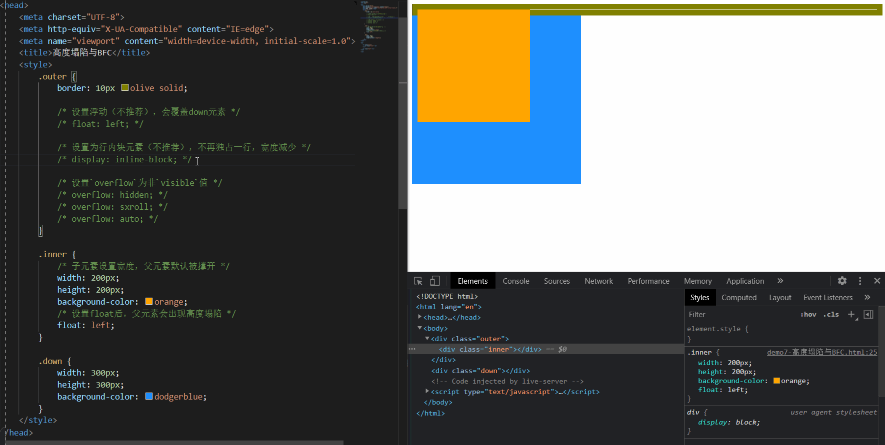Screen dimensions: 885x445
Task: Toggle the computed styles sidebar icon
Action: [868, 314]
